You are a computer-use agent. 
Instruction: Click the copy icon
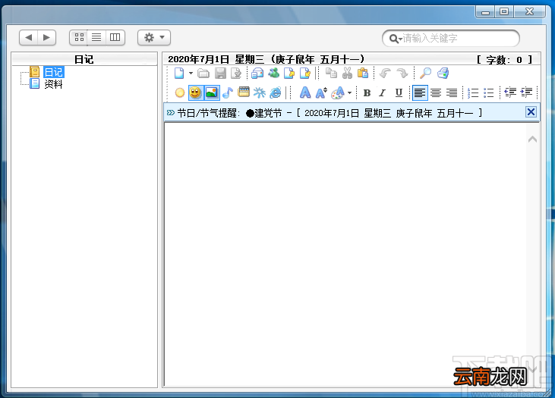[x=331, y=74]
